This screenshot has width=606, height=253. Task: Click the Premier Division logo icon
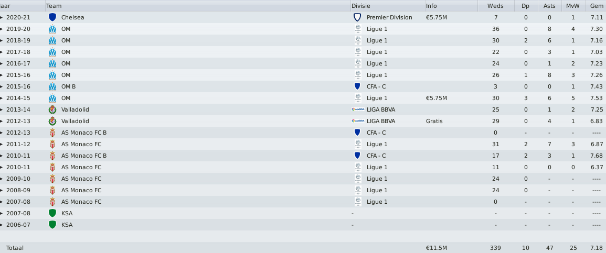[357, 17]
